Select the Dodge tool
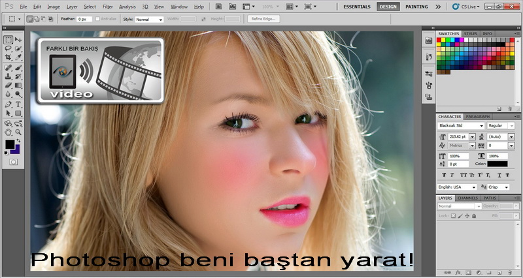The image size is (523, 278). tap(18, 94)
